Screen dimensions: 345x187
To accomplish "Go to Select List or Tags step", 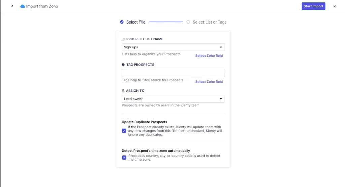I will click(x=210, y=22).
